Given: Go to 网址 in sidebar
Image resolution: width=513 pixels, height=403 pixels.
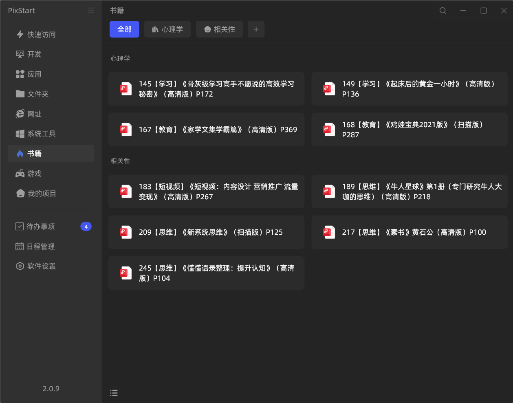Looking at the screenshot, I should pyautogui.click(x=51, y=114).
